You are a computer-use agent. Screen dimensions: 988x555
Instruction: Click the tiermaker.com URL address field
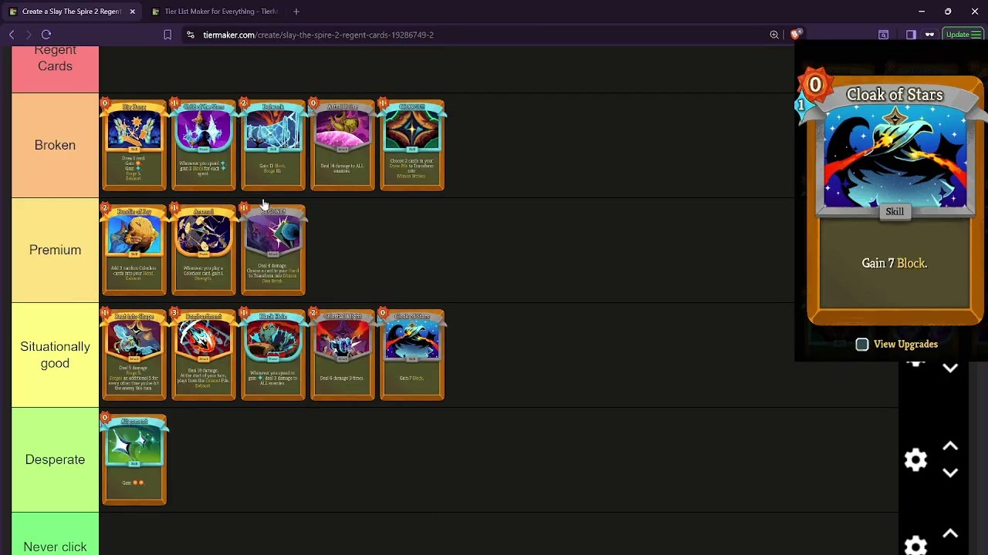[x=318, y=35]
